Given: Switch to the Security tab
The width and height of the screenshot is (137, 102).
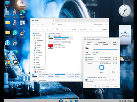Looking at the screenshot, I should point(89,42).
